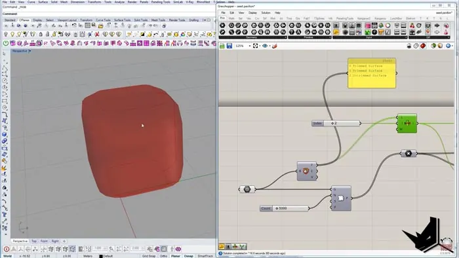Click the Meters units status field
This screenshot has width=459, height=258.
[88, 256]
